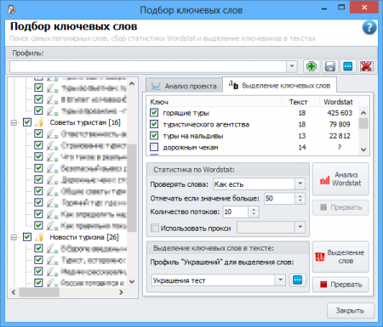Click Закрыть button
Image resolution: width=383 pixels, height=327 pixels.
(x=350, y=311)
